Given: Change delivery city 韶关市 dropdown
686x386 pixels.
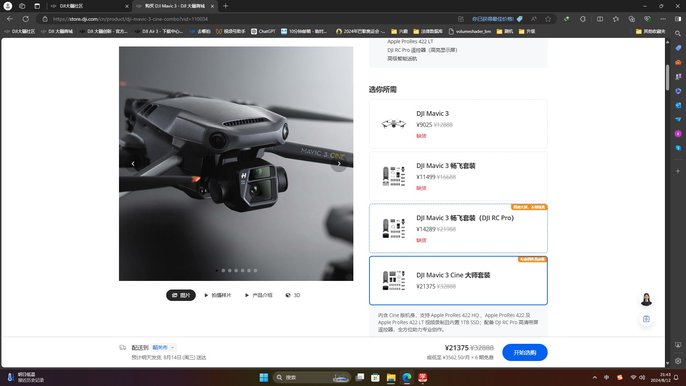Looking at the screenshot, I should (x=163, y=347).
